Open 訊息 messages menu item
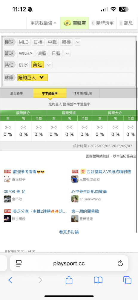Image resolution: width=138 pixels, height=300 pixels. pos(126,23)
